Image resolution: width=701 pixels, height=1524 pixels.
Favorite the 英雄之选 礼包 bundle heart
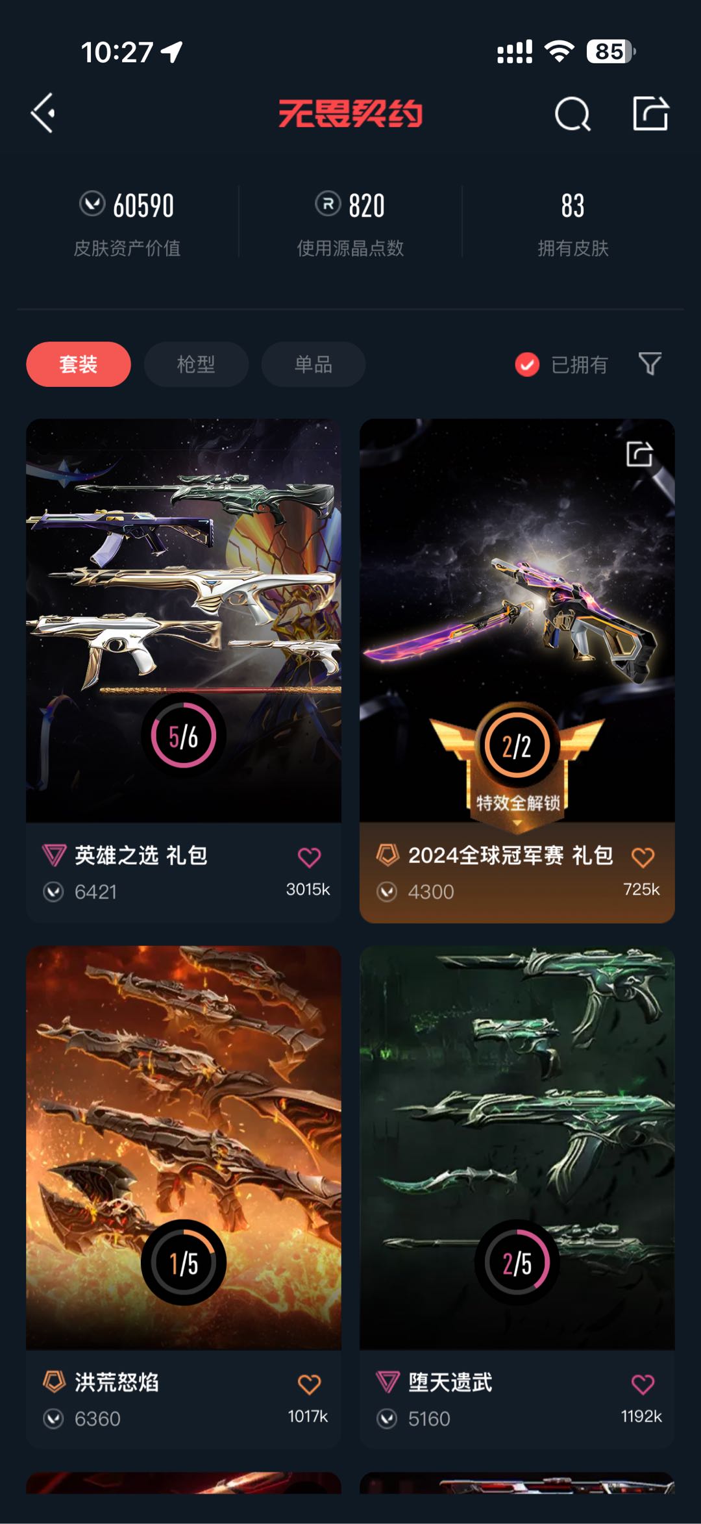(309, 857)
